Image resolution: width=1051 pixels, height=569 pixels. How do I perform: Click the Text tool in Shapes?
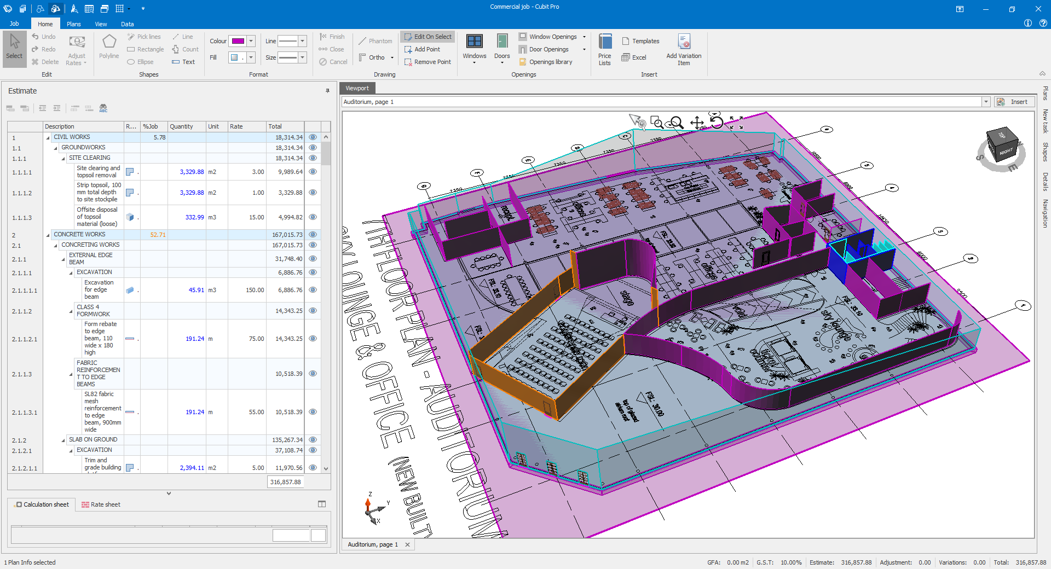pos(184,61)
